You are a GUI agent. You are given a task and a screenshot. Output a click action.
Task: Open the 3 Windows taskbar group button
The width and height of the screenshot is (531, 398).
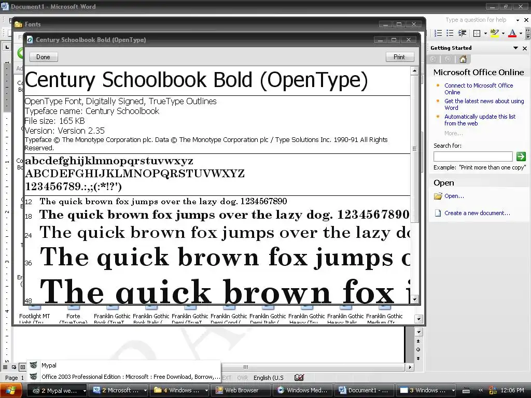click(x=425, y=391)
